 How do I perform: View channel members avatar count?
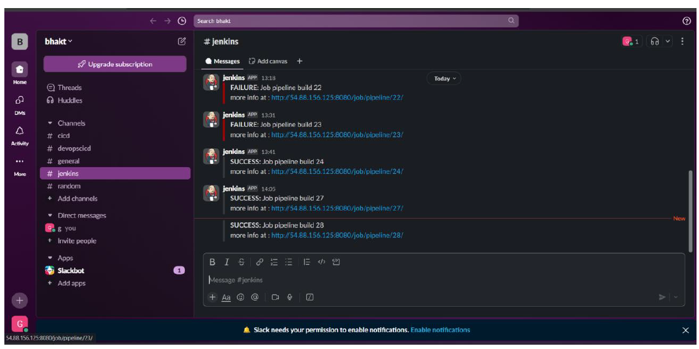pos(632,42)
